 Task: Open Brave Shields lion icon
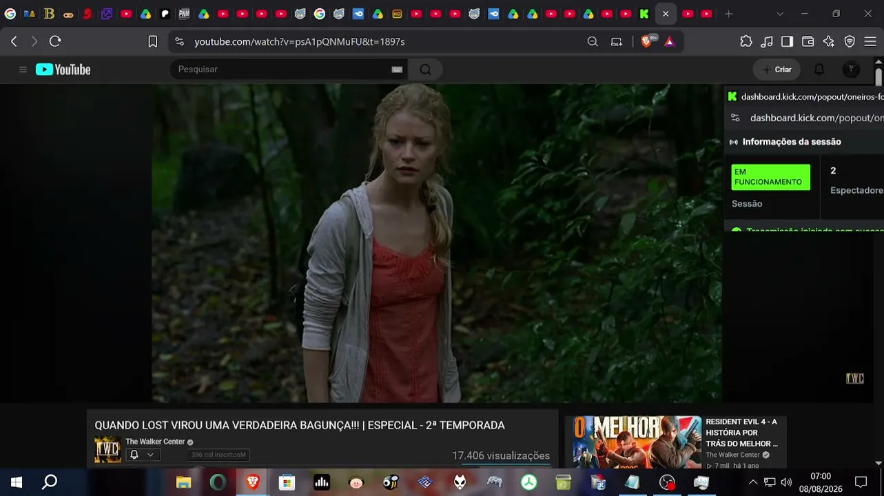point(646,41)
